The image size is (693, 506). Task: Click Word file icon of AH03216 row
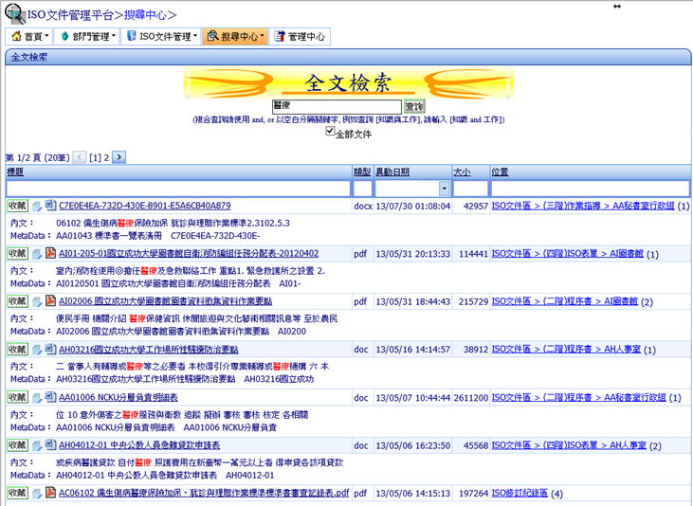[x=50, y=349]
